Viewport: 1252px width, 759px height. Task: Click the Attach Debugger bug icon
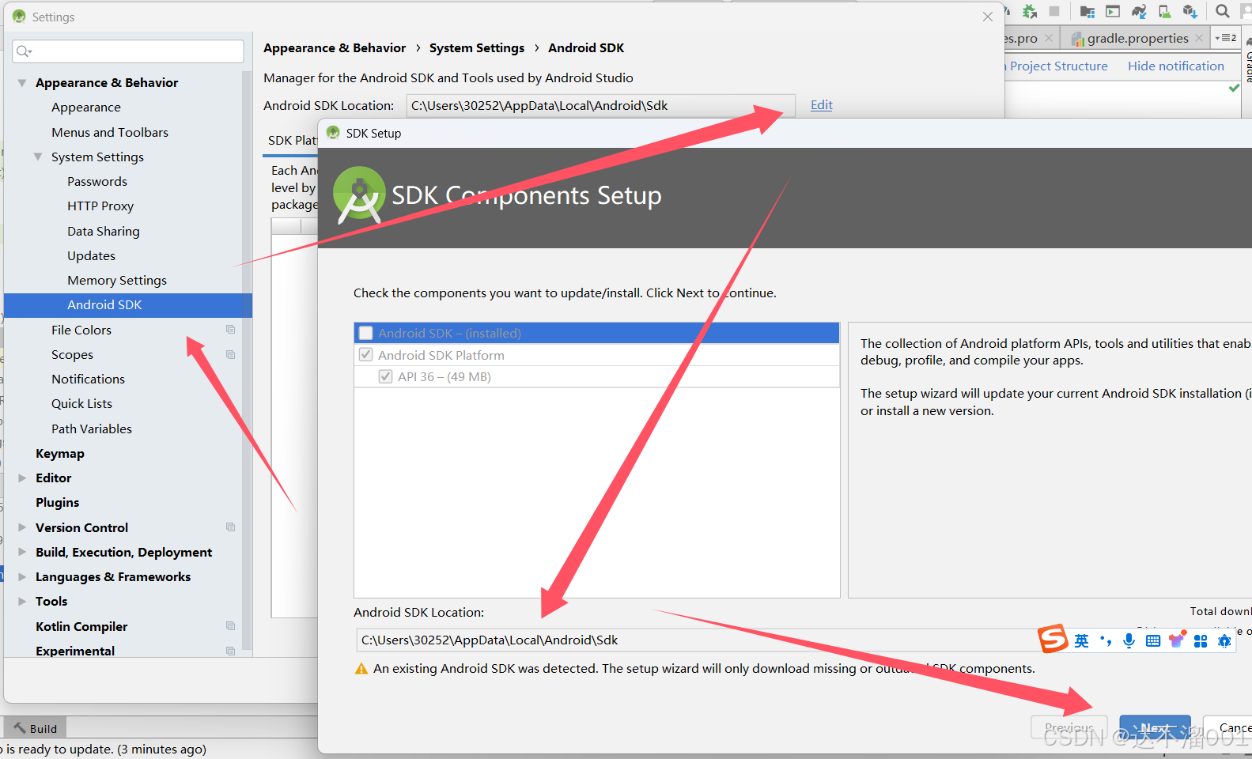1029,11
